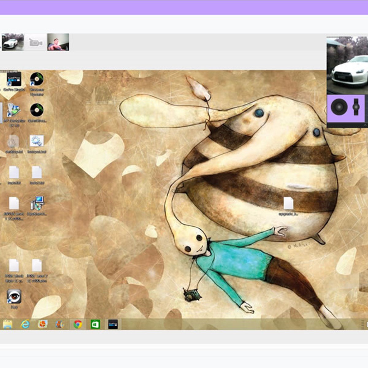Open the GoPro app in the taskbar
Screen dimensions: 368x368
(113, 324)
